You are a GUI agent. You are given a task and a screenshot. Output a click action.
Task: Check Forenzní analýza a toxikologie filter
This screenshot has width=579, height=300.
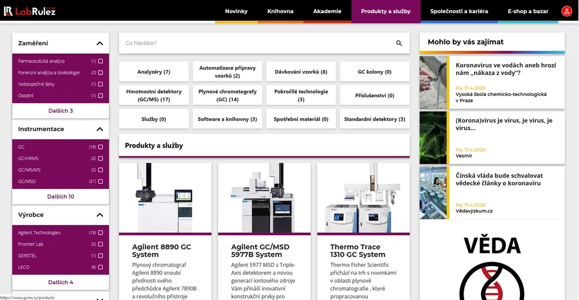pos(100,72)
